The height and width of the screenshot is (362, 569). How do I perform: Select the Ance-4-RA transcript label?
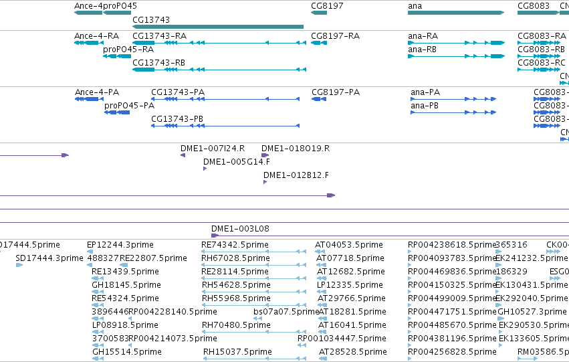[x=96, y=36]
